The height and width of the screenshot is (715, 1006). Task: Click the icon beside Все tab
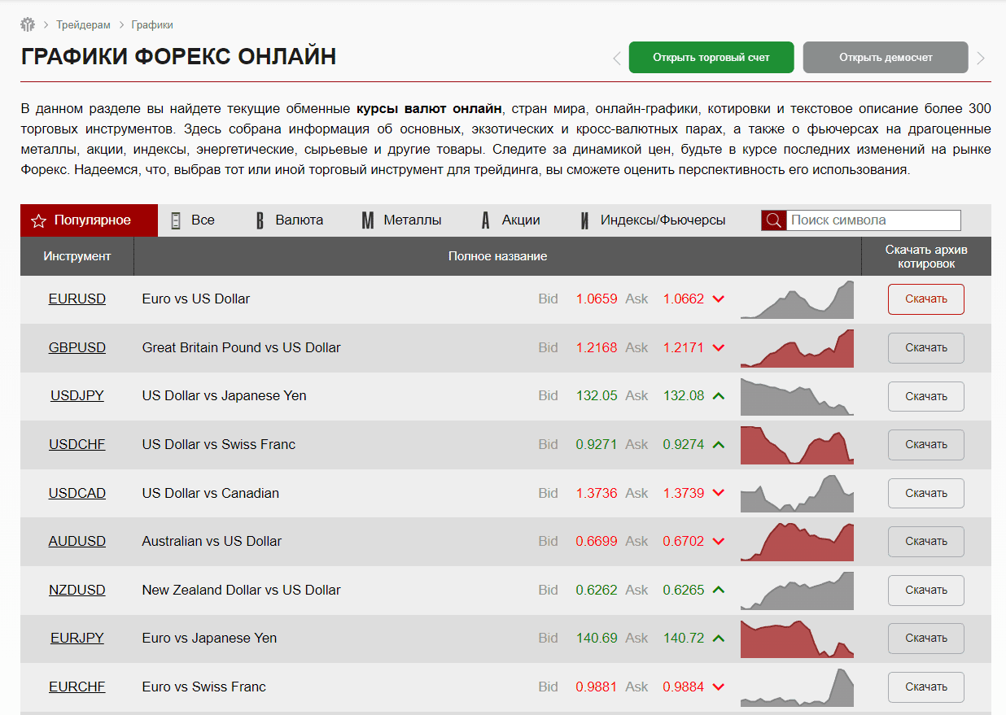[176, 220]
